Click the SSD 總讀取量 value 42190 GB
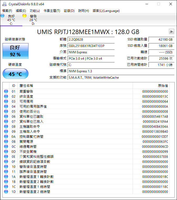This screenshot has height=200, width=177. point(162,40)
